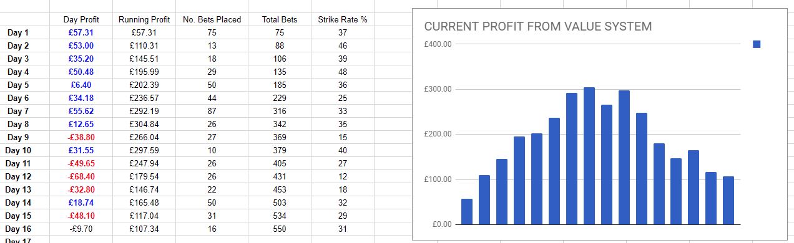Select the Day 10 row label
Image resolution: width=794 pixels, height=243 pixels.
coord(18,150)
